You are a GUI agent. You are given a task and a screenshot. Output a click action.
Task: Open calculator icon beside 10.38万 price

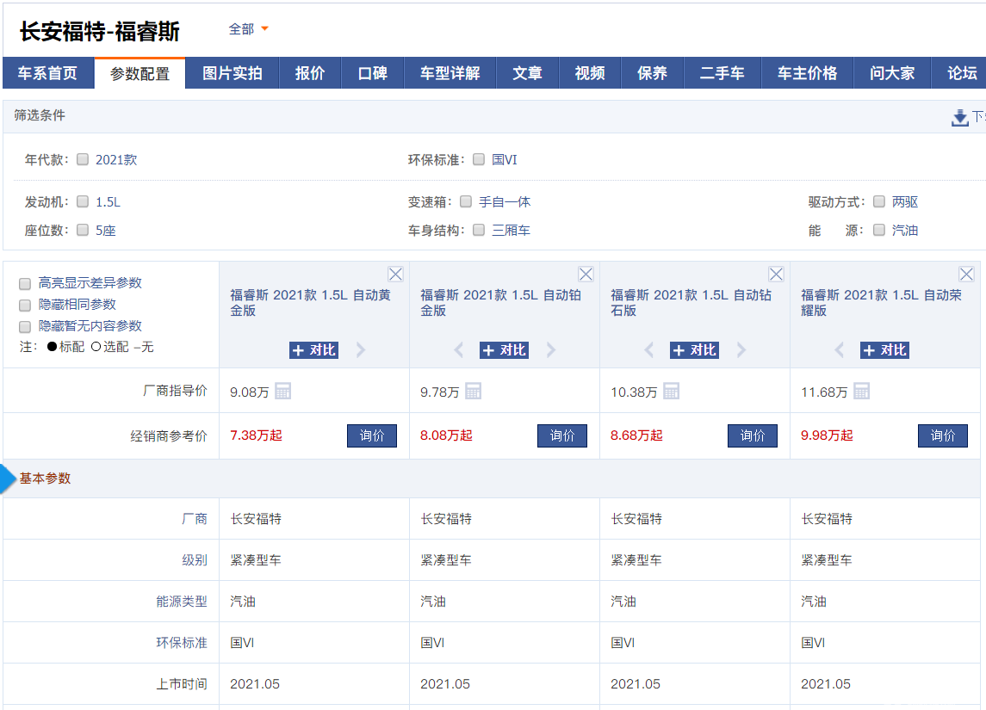pyautogui.click(x=672, y=391)
